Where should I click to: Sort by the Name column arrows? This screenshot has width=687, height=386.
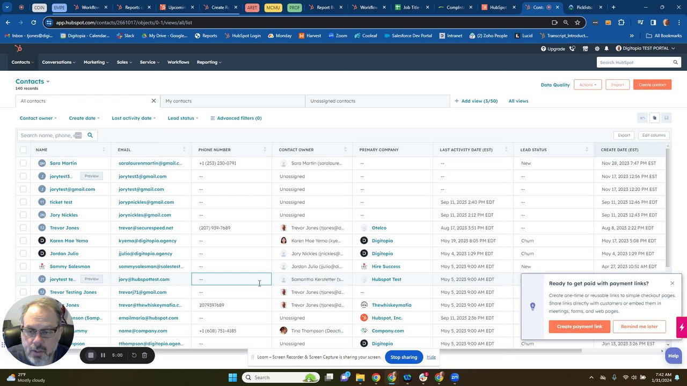(x=104, y=150)
